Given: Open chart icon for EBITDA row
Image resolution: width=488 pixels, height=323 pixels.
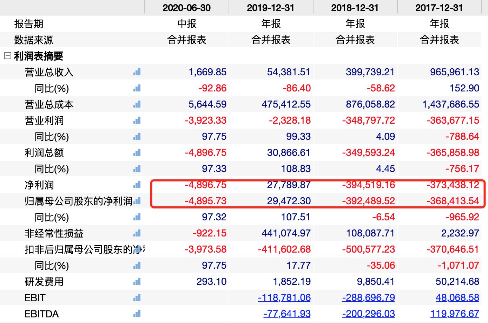Looking at the screenshot, I should (x=137, y=314).
